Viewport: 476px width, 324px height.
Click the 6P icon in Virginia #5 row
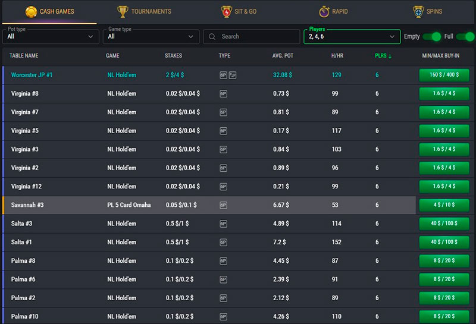pyautogui.click(x=223, y=131)
